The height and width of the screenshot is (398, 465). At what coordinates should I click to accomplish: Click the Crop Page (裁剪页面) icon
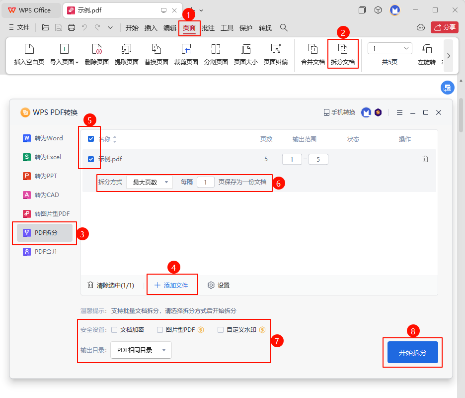(186, 49)
